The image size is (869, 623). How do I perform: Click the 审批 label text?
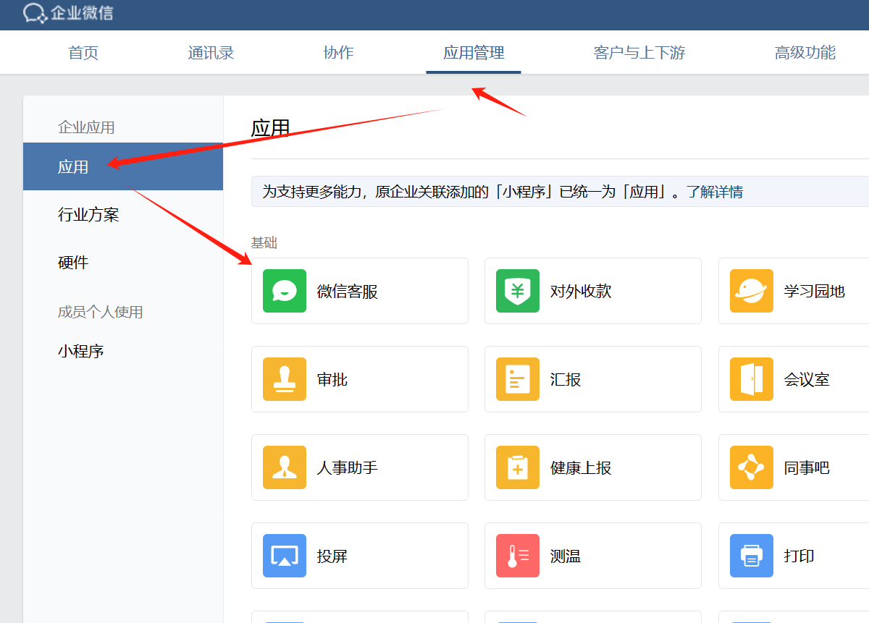[332, 380]
